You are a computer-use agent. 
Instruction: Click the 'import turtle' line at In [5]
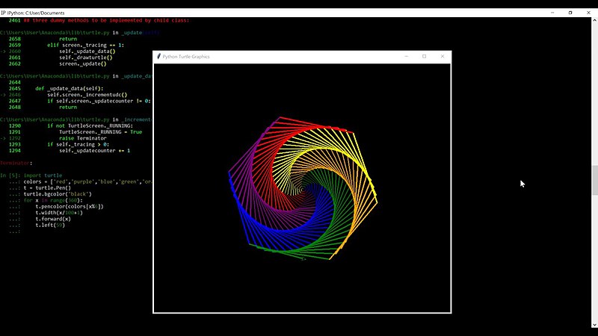coord(43,175)
